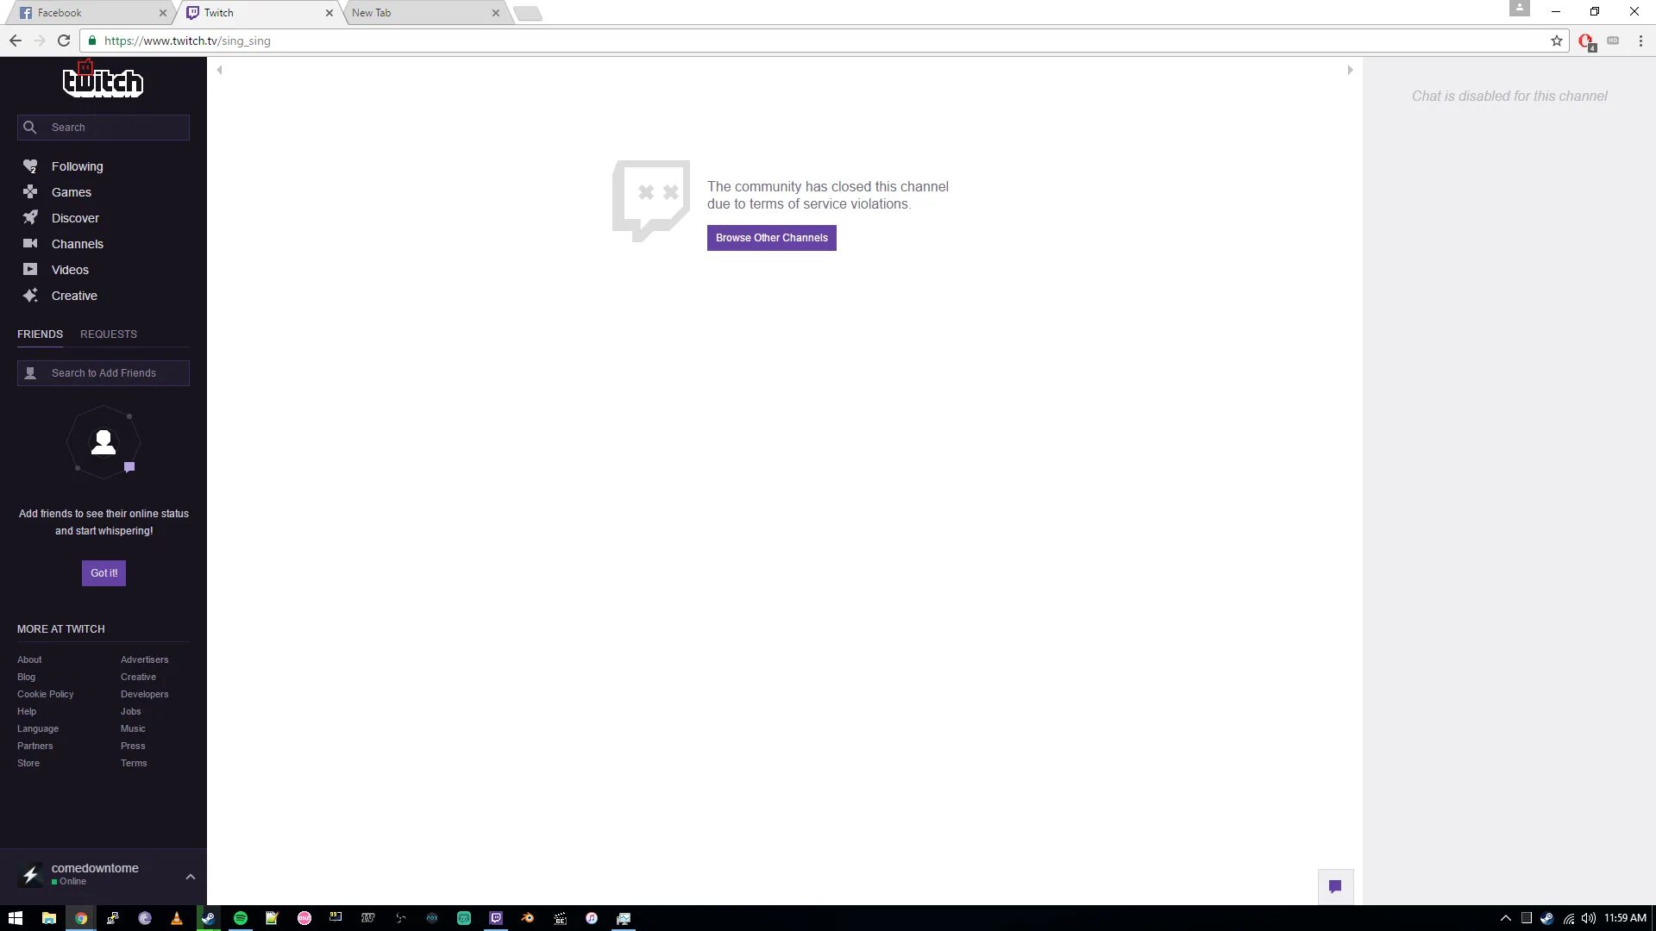Select the FRIENDS tab
The height and width of the screenshot is (931, 1656).
(40, 333)
